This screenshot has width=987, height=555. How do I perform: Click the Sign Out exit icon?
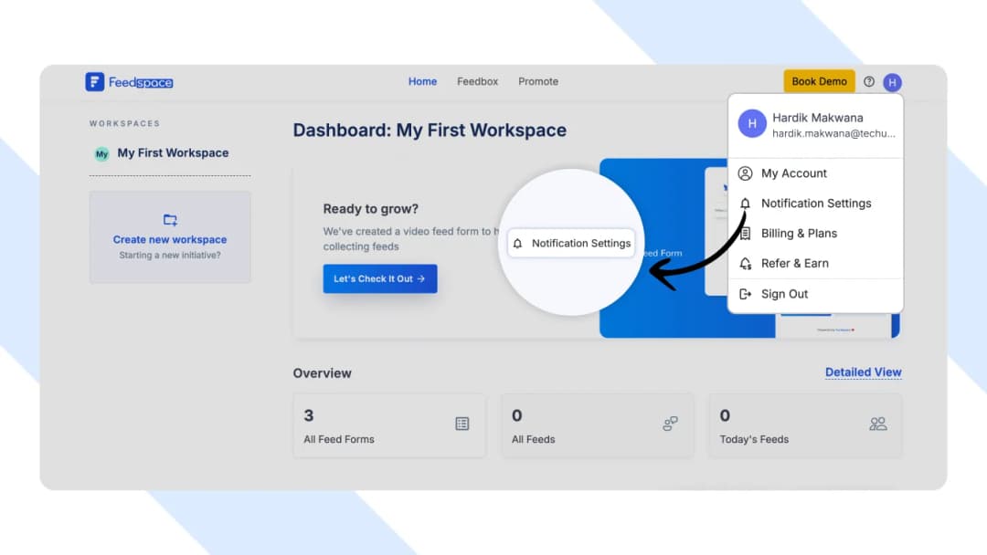point(747,294)
